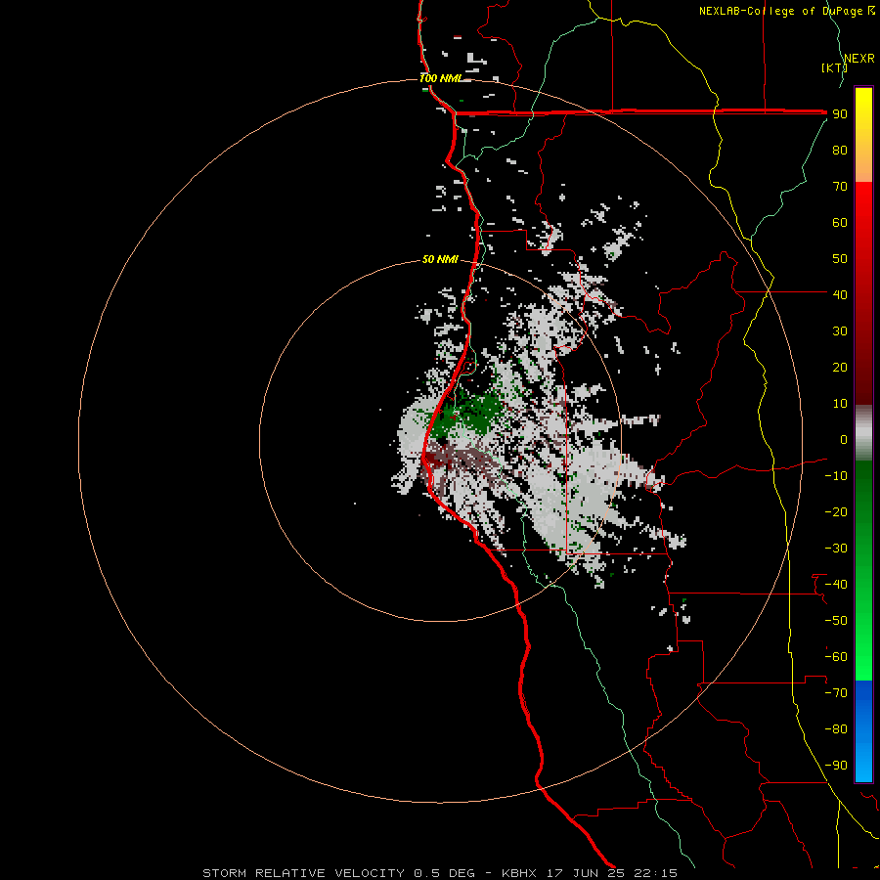Viewport: 880px width, 880px height.
Task: Click the 20 value on the velocity scale
Action: pyautogui.click(x=840, y=367)
